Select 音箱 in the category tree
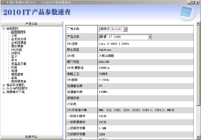 pyautogui.click(x=14, y=78)
